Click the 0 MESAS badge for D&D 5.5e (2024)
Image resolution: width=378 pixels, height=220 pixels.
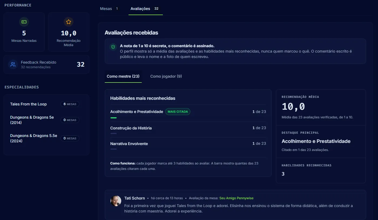coord(70,138)
